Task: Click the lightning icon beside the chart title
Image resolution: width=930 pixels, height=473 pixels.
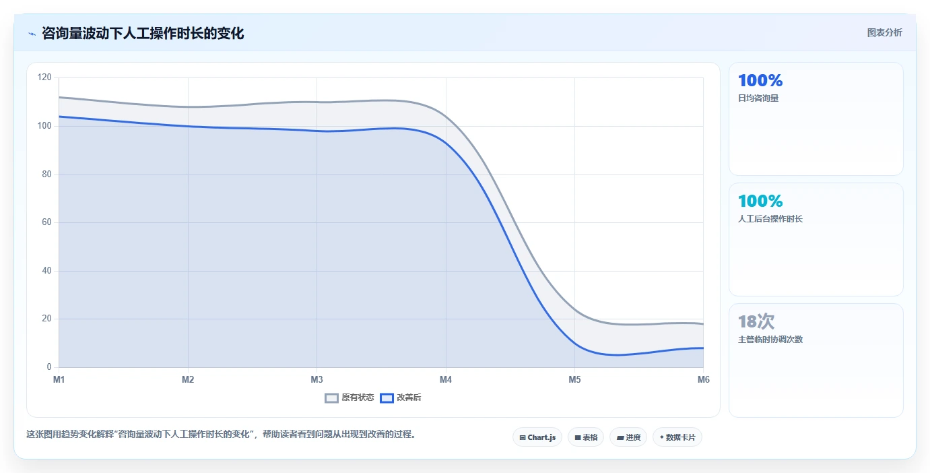Action: tap(32, 34)
